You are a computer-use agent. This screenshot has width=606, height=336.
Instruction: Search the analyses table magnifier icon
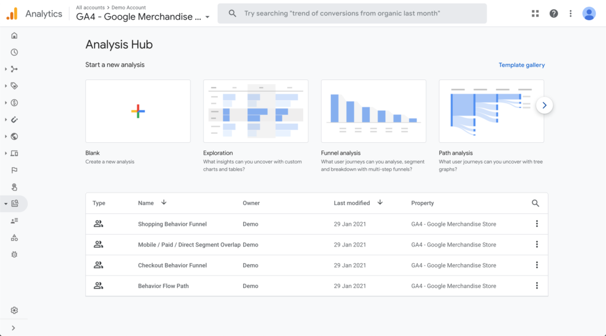pyautogui.click(x=535, y=203)
